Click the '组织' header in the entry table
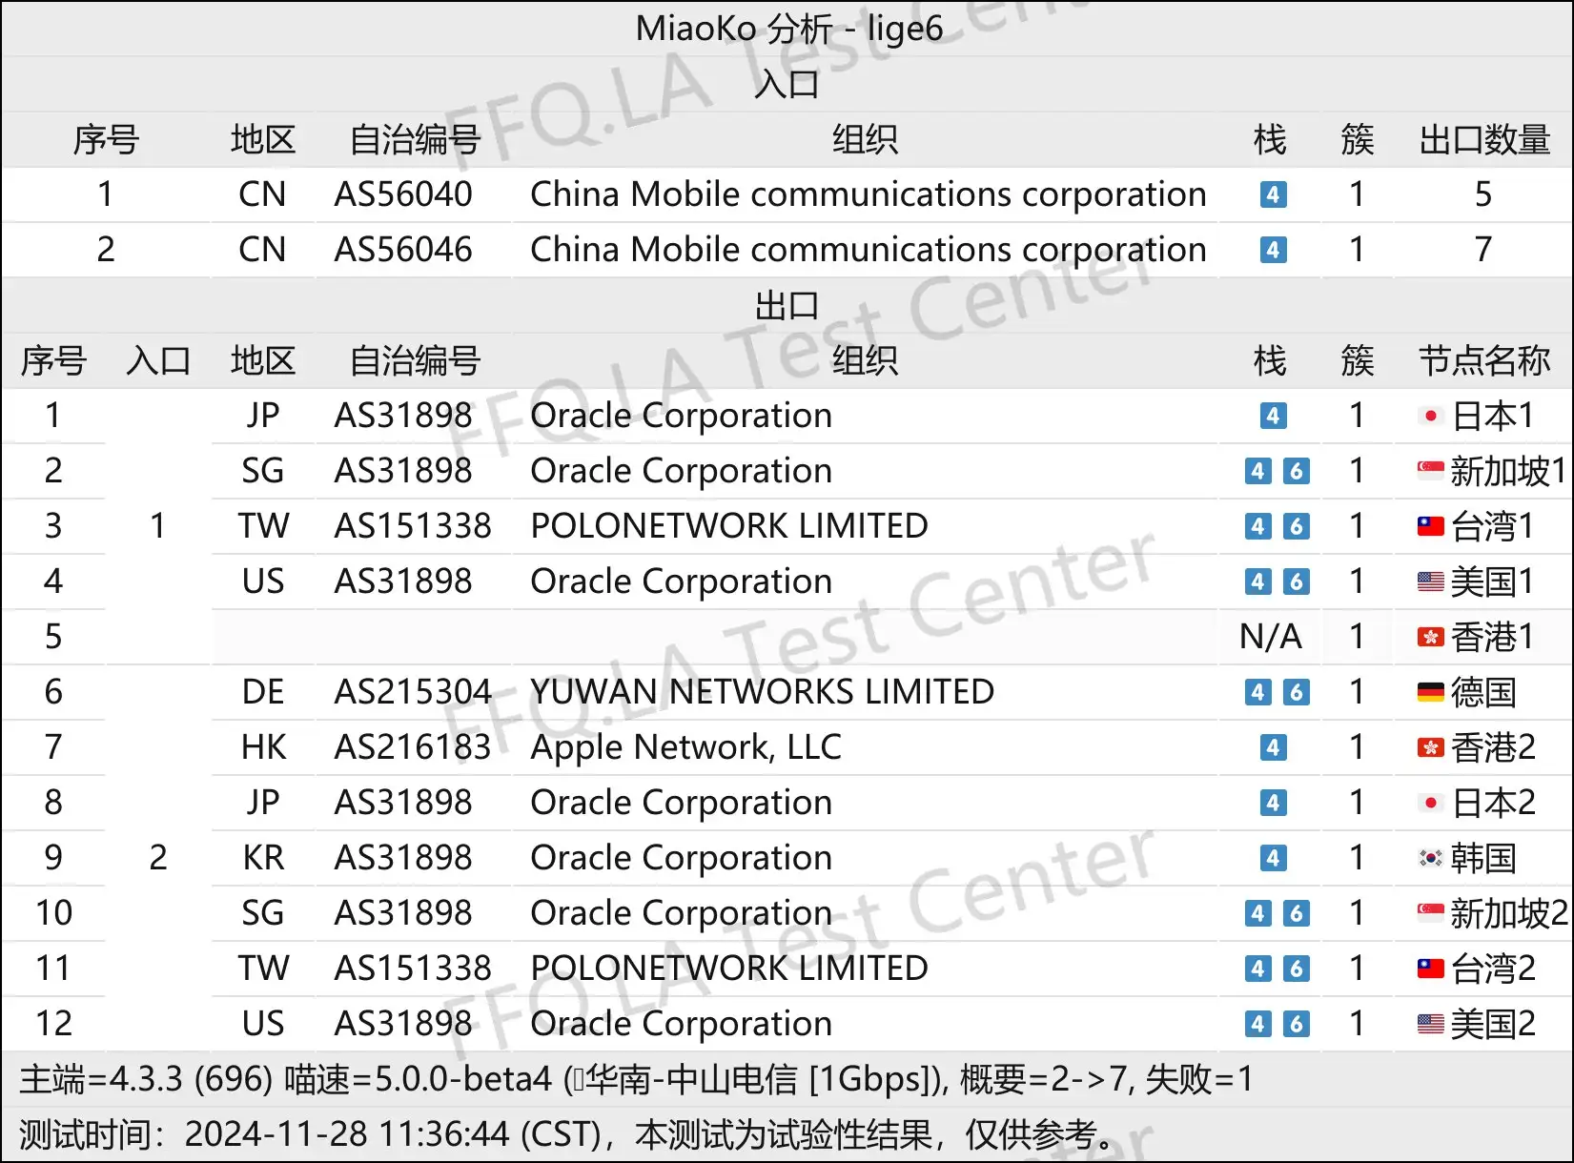This screenshot has height=1163, width=1574. coord(865,139)
